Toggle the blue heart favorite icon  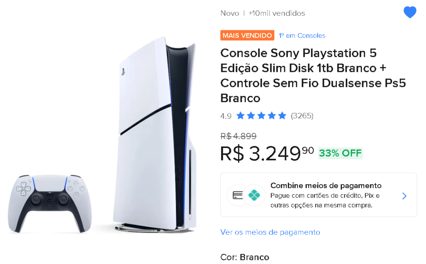point(410,13)
